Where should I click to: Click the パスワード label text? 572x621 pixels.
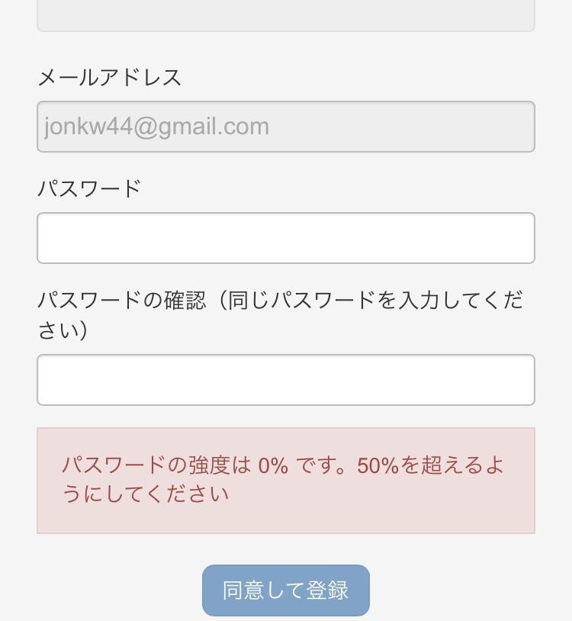89,188
